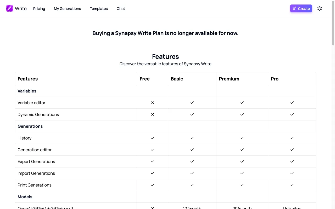Click the Variable editor Premium checkmark
This screenshot has width=335, height=209.
click(x=242, y=103)
